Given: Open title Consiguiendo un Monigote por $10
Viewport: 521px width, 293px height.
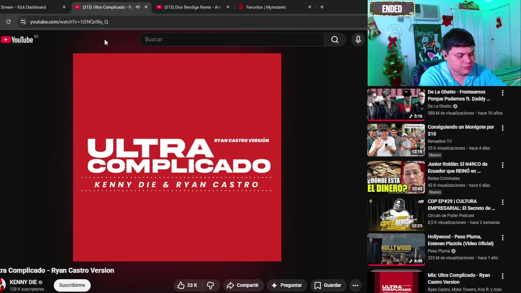Looking at the screenshot, I should point(461,130).
